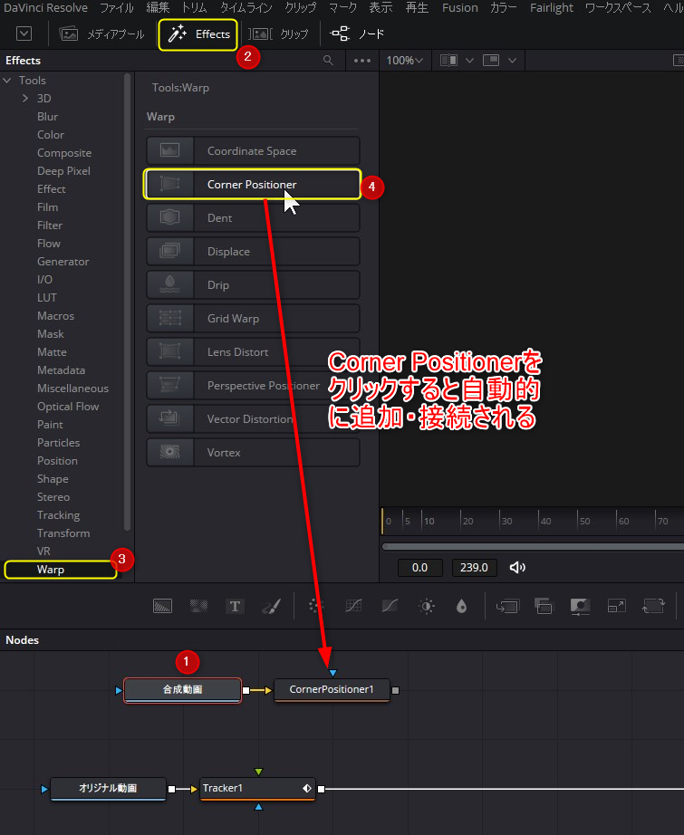Select the Composite category
Screen dimensions: 684x835
tap(64, 153)
